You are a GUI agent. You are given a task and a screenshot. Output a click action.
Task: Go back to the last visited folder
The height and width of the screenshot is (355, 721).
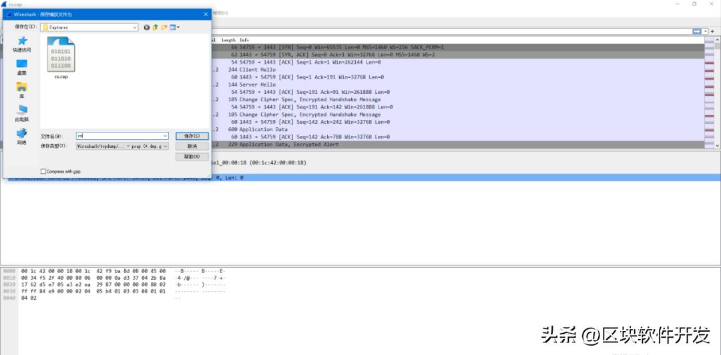(147, 27)
